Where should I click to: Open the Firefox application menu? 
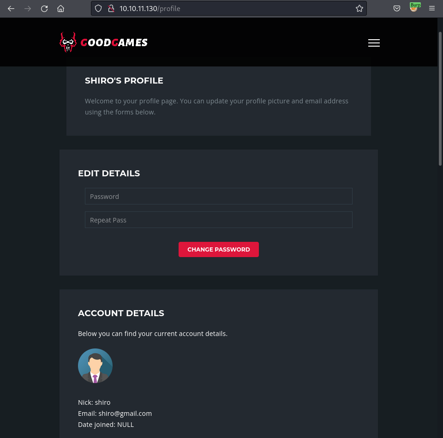[x=432, y=8]
